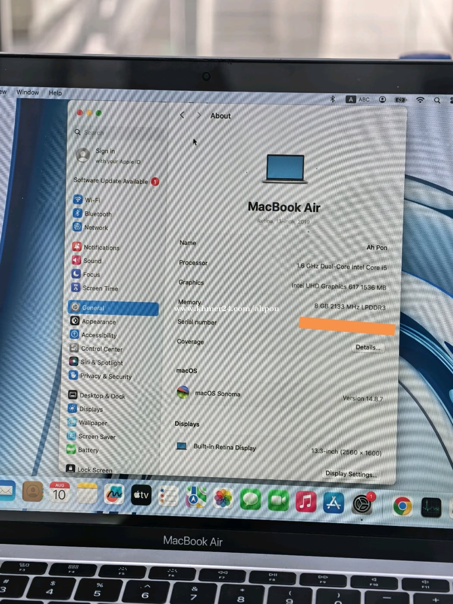Open Appearance settings
453x604 pixels.
point(93,321)
